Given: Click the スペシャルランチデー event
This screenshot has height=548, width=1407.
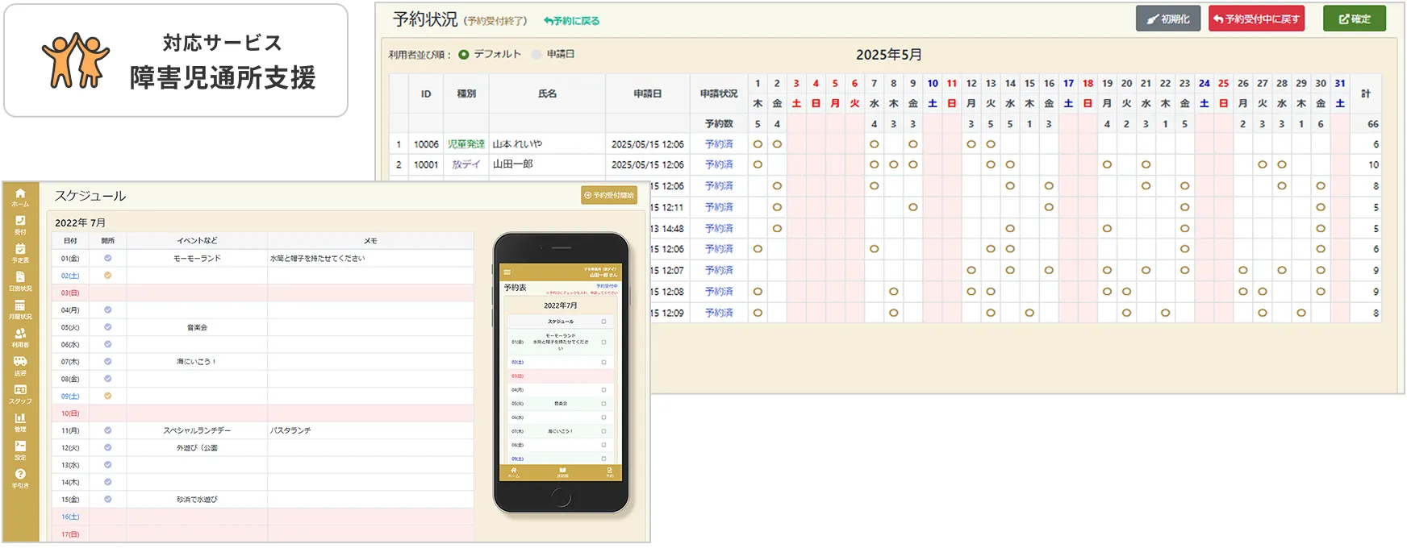Looking at the screenshot, I should (x=197, y=430).
